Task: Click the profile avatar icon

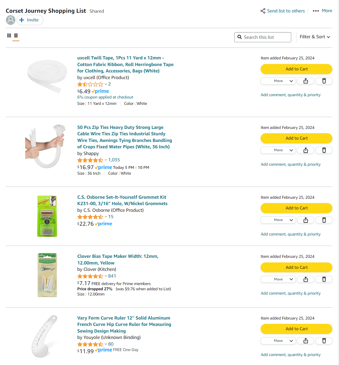Action: [x=10, y=20]
